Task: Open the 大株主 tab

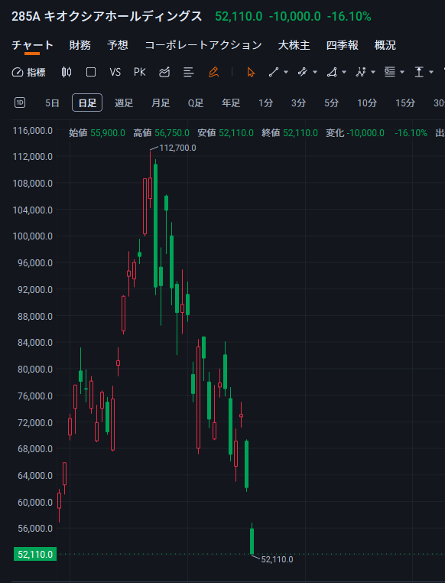Action: (x=294, y=45)
